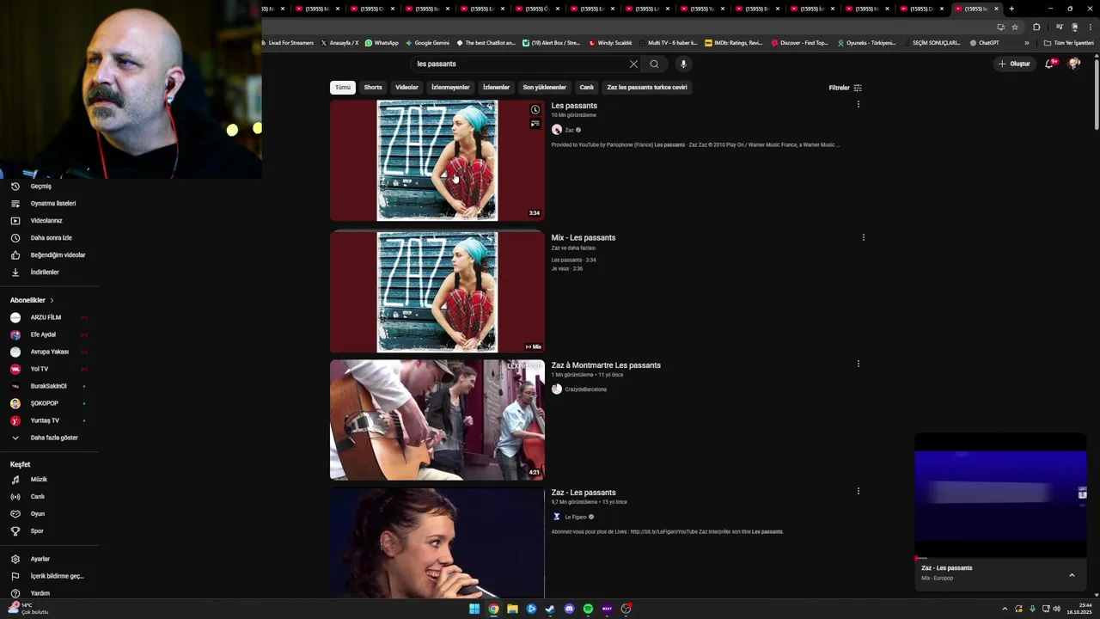The height and width of the screenshot is (619, 1100).
Task: Open WhatsApp bookmark in bookmarks bar
Action: (x=382, y=43)
